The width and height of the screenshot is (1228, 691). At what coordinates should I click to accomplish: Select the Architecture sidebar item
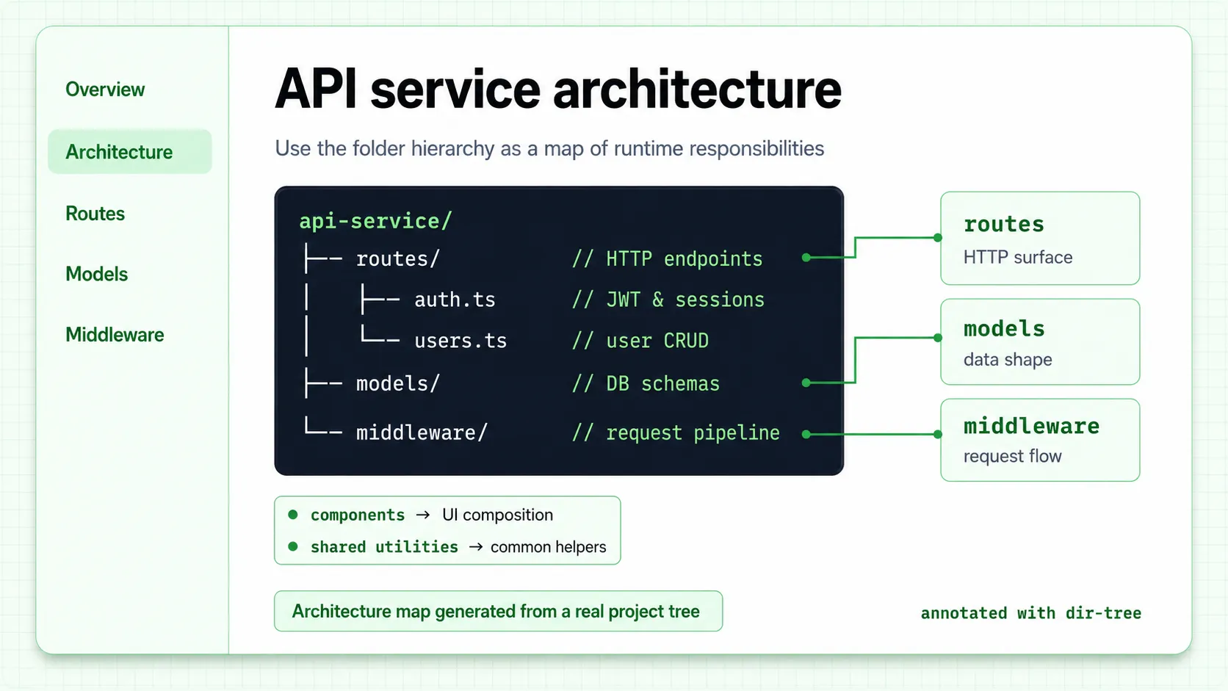click(x=130, y=152)
